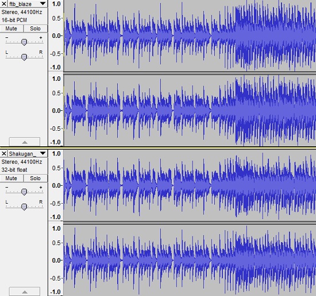Click the ftb_blaze pan slider handle
This screenshot has height=296, width=316.
click(24, 57)
